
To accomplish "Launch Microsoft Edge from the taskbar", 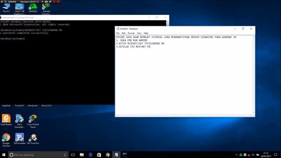I will 90,155.
